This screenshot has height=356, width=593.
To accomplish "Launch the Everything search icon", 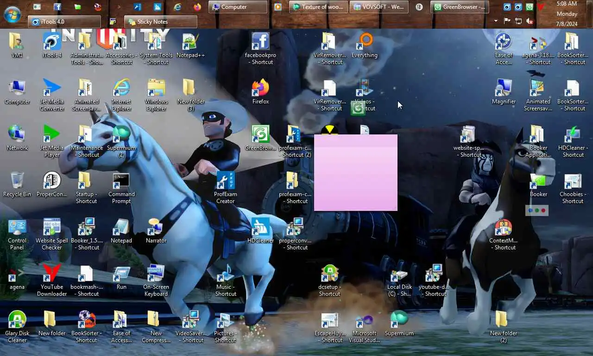I will pos(365,45).
